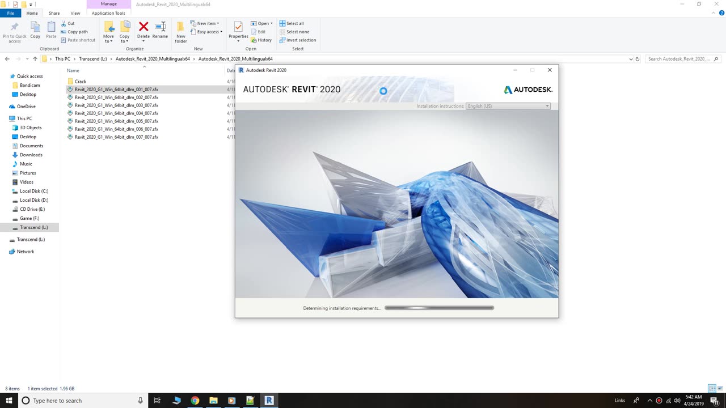Open Game (F:) in navigation pane
The width and height of the screenshot is (726, 408).
pos(29,218)
